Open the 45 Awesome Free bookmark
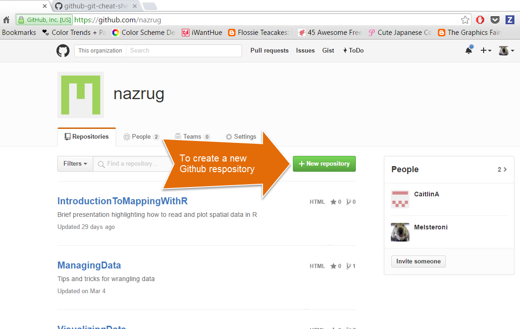This screenshot has height=329, width=520. click(x=330, y=33)
